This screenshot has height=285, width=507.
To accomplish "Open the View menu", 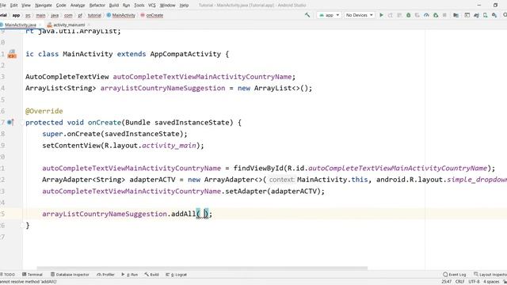I will (26, 6).
